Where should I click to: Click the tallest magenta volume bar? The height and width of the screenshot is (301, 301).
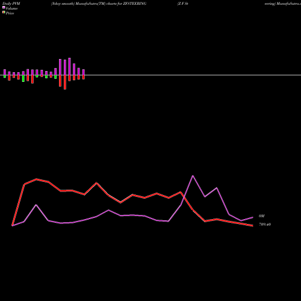(69, 66)
